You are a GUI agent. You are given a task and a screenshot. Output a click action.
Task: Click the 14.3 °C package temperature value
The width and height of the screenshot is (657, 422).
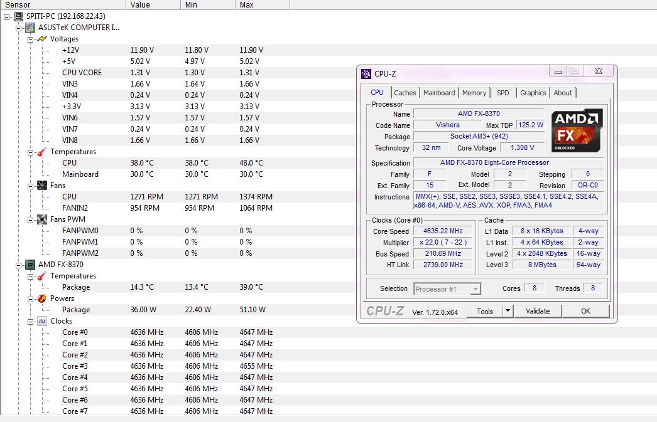coord(142,287)
